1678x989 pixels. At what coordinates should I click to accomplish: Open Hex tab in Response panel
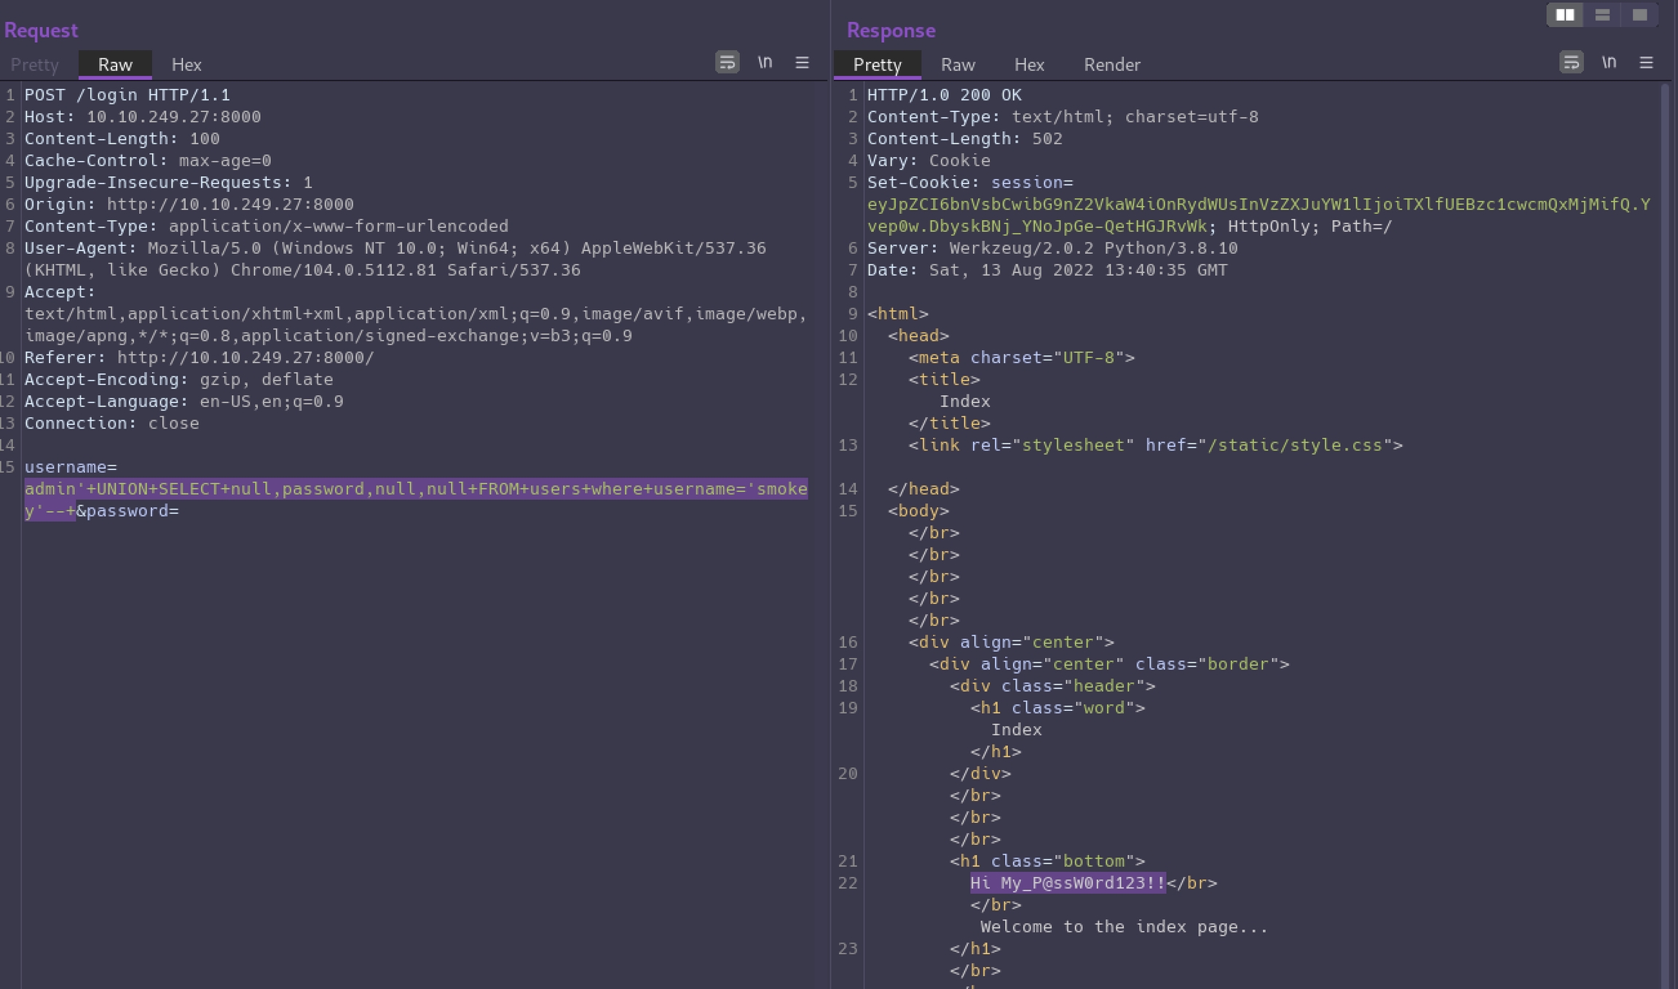click(x=1029, y=65)
